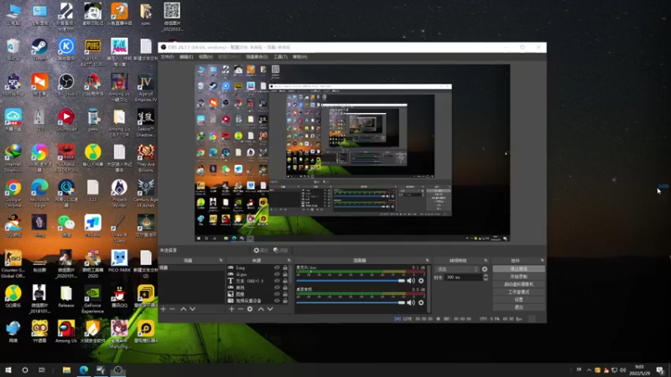The width and height of the screenshot is (671, 377).
Task: Open the 帮助(H) menu in OBS
Action: tap(299, 57)
